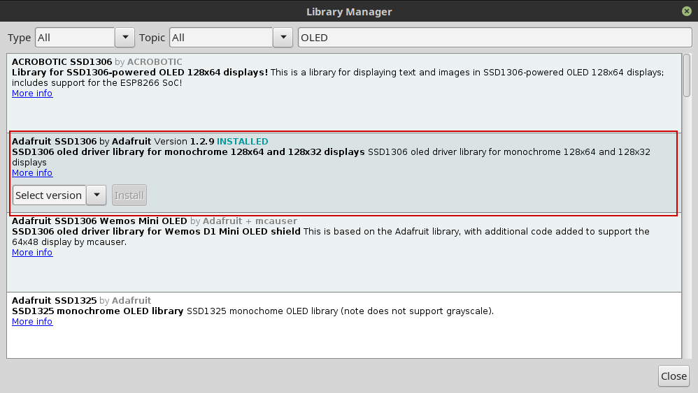The height and width of the screenshot is (393, 698).
Task: Select the Adafruit SSD1306 library title
Action: coord(55,141)
